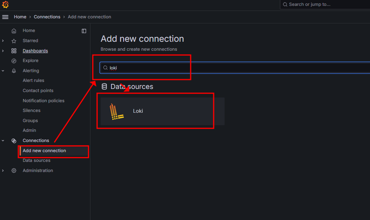Open Home in the sidebar
Image resolution: width=370 pixels, height=220 pixels.
[x=29, y=30]
